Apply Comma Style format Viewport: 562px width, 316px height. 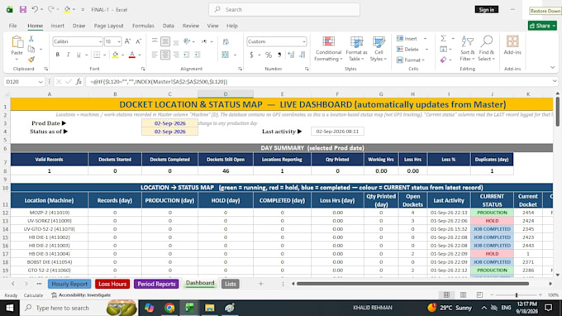click(x=279, y=55)
